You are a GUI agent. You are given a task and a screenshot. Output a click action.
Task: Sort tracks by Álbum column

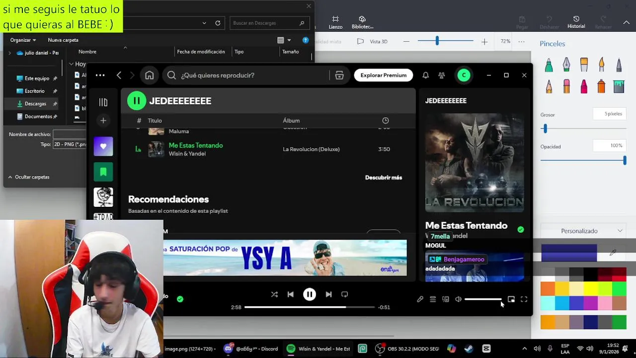[x=291, y=120]
